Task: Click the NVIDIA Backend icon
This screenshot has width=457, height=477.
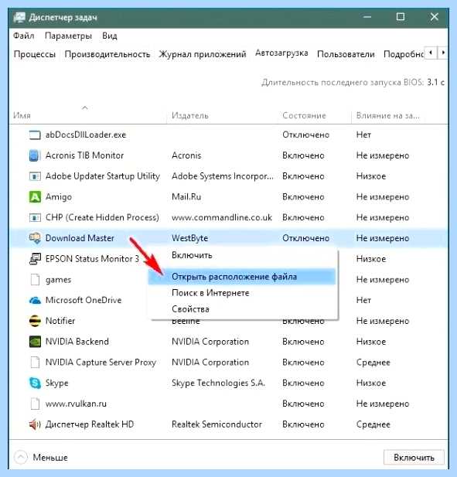Action: pos(35,342)
